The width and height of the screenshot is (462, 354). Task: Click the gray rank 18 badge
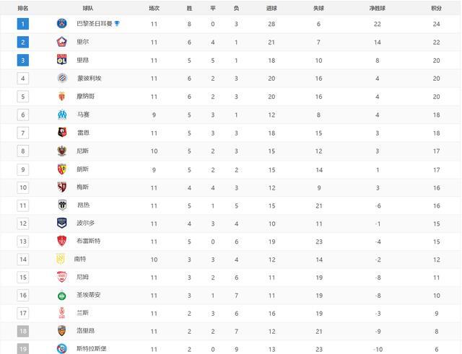tap(23, 331)
